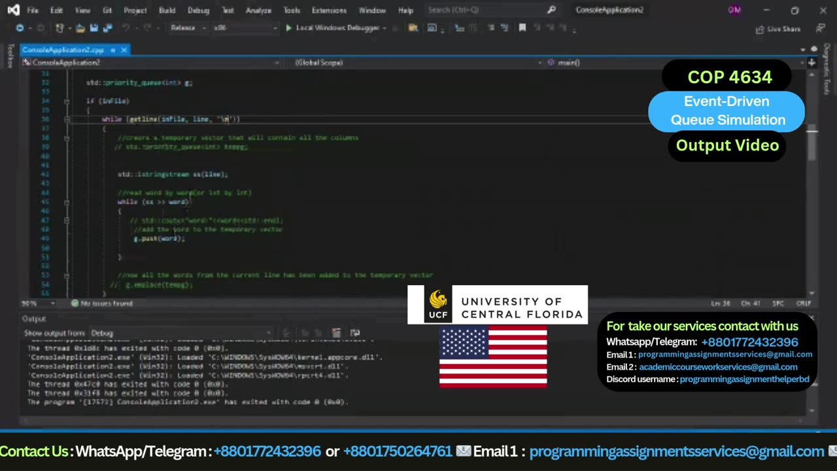Click the editor vertical scrollbar thumb
The width and height of the screenshot is (837, 471).
(811, 143)
